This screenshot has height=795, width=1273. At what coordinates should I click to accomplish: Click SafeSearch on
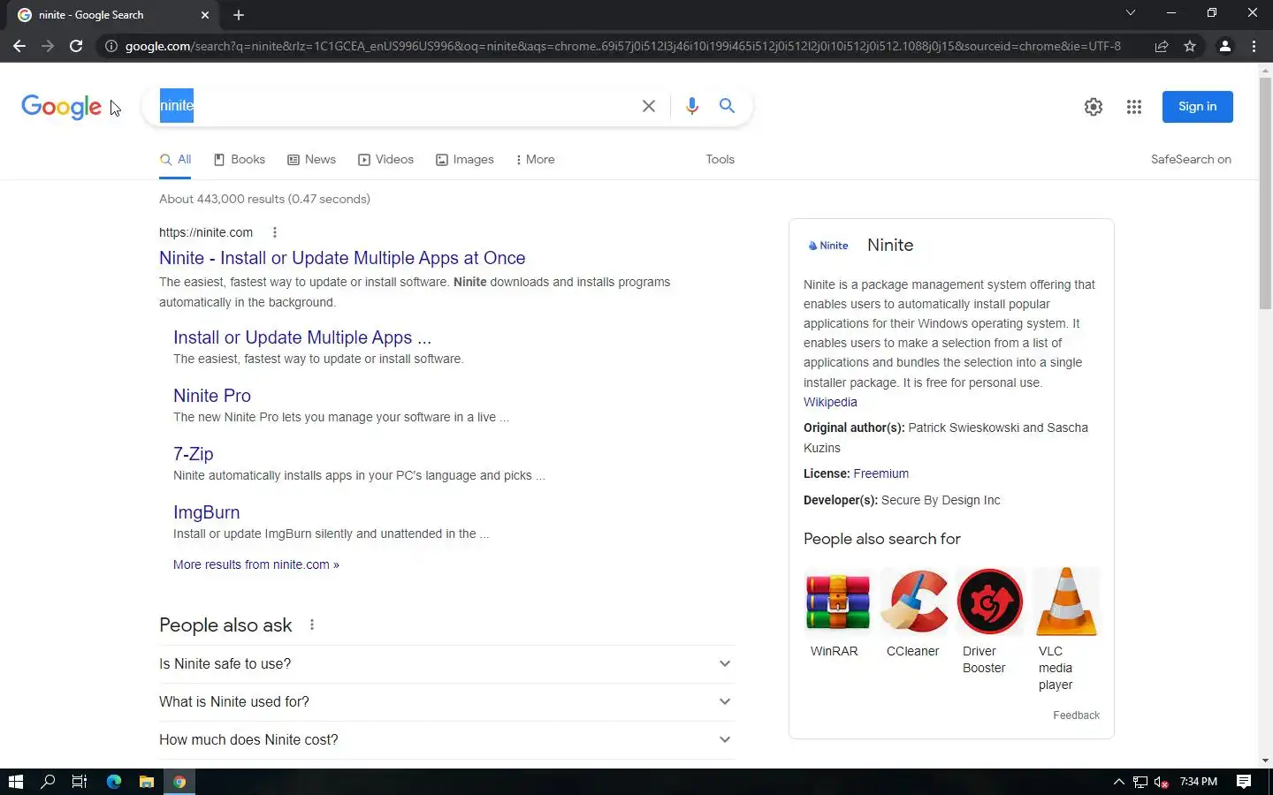(x=1191, y=160)
